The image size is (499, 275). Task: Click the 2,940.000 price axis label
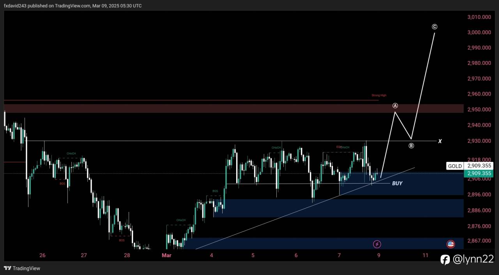click(x=479, y=125)
